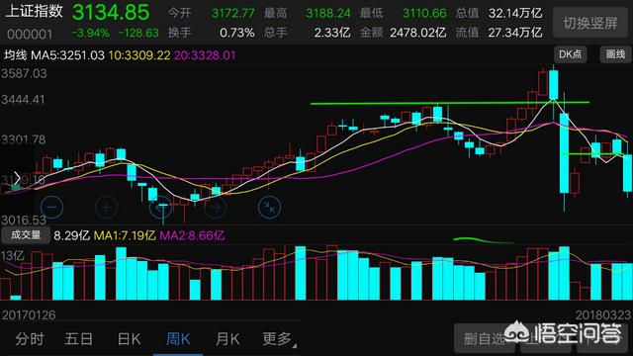Viewport: 633px width, 356px height.
Task: Click the 3016.53 price axis label
Action: coord(24,221)
